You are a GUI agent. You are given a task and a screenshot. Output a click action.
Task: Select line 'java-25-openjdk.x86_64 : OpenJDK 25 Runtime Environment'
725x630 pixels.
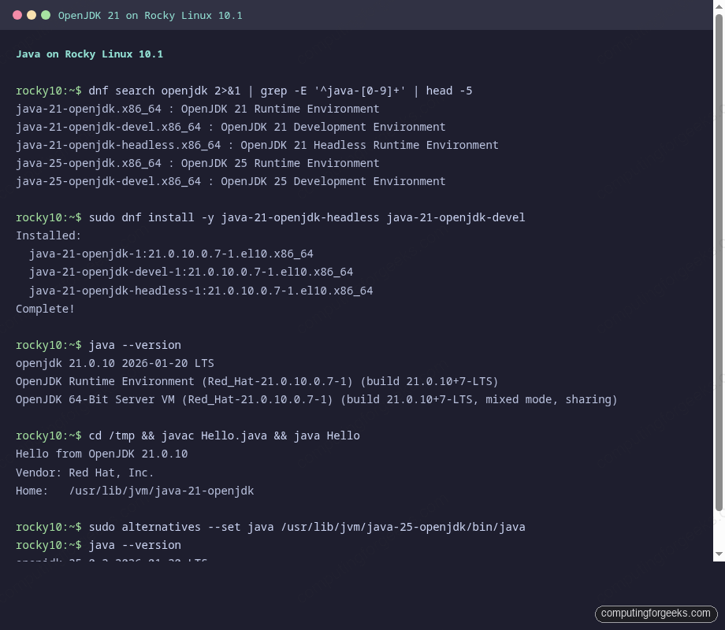tap(198, 163)
